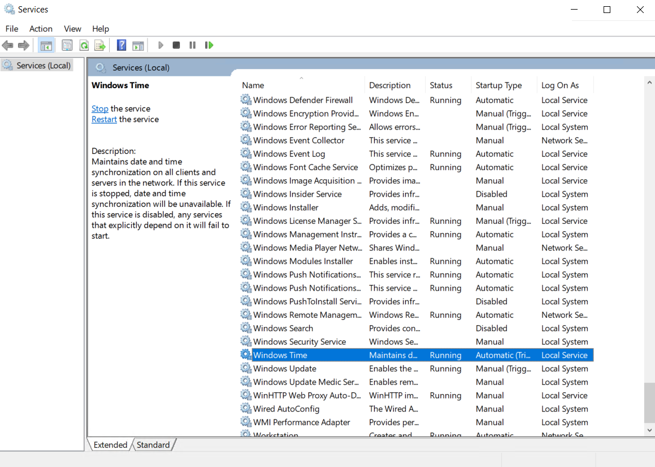Switch to the Extended tab
The image size is (655, 467).
point(110,445)
